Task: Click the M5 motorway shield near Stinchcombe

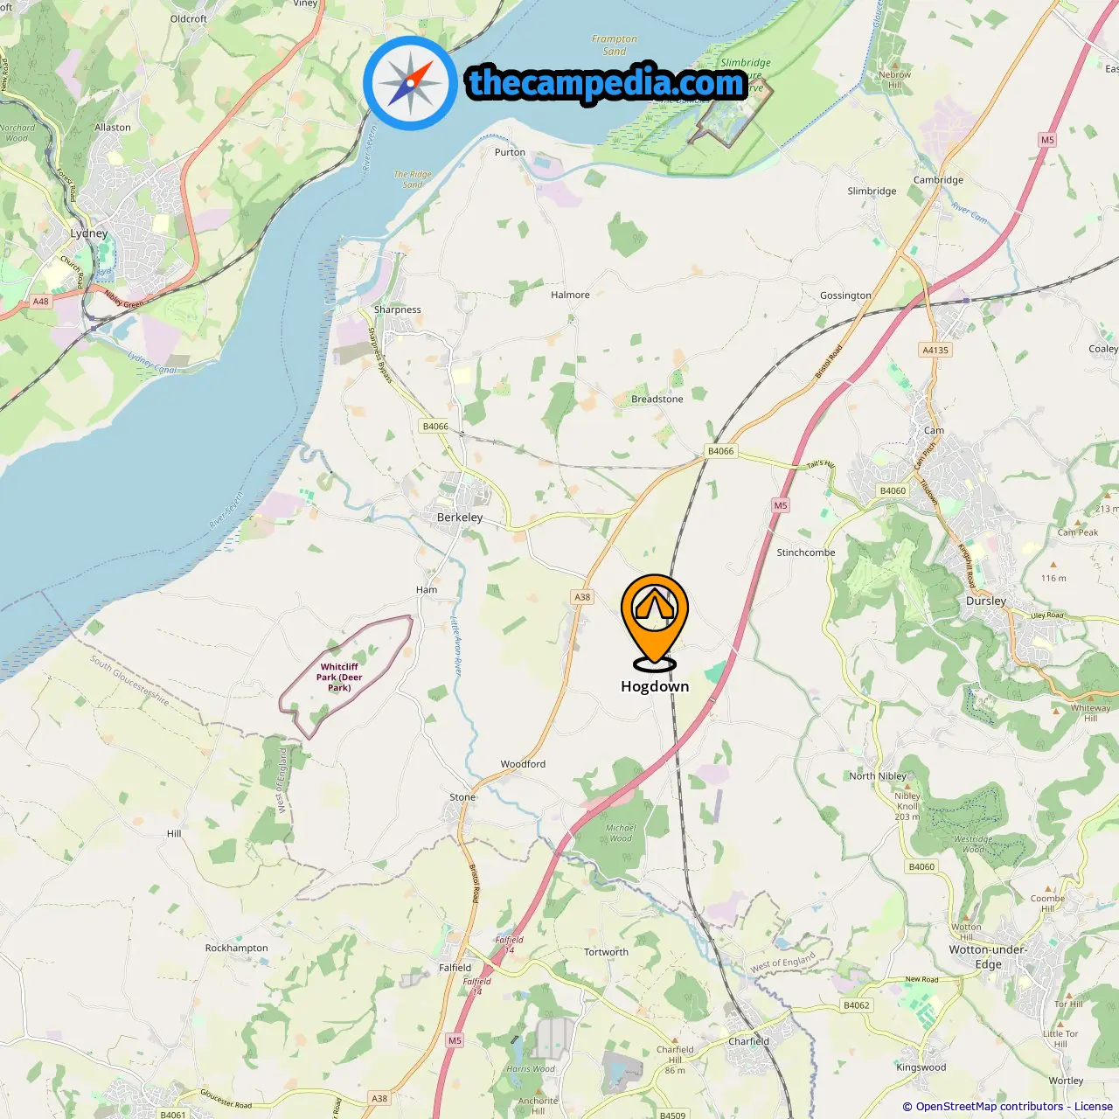Action: tap(781, 505)
